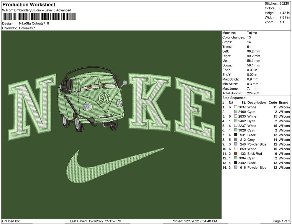Click the max jump value 7.1 mm

(252, 88)
